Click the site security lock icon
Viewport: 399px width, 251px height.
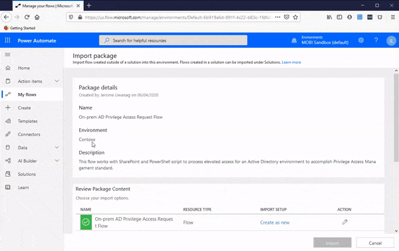(x=80, y=17)
